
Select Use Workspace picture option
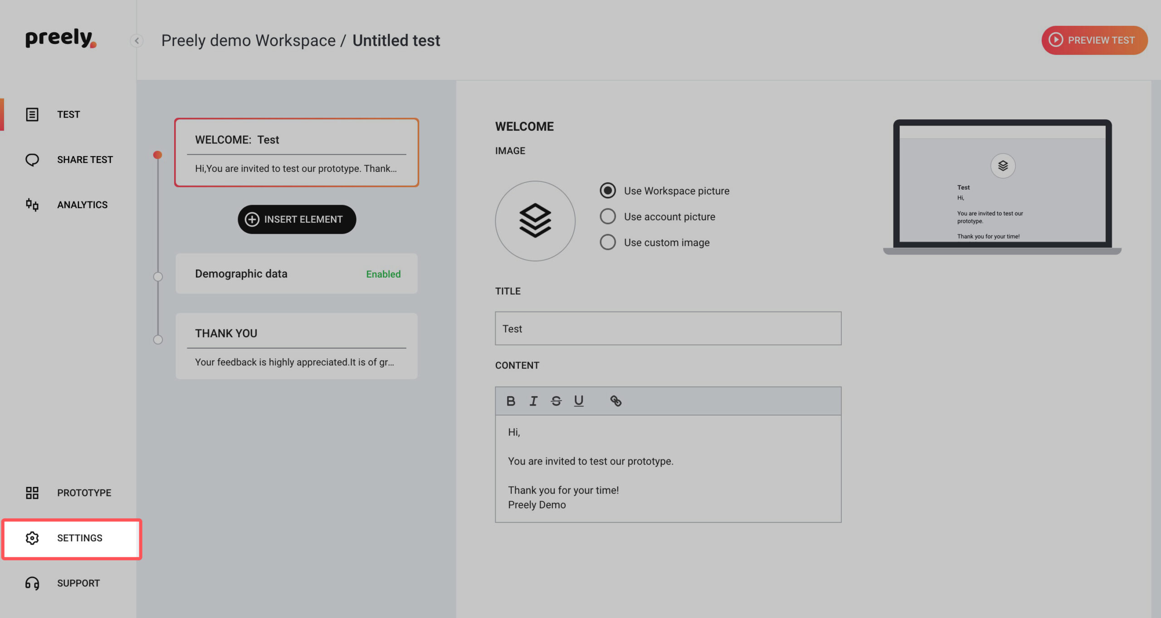click(664, 191)
